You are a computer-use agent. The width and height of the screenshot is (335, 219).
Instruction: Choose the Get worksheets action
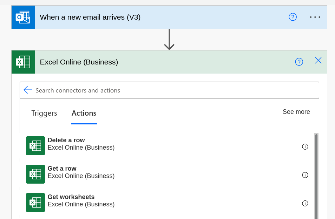click(167, 203)
